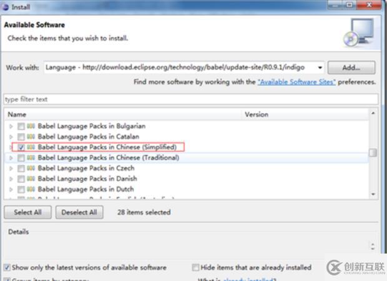Viewport: 387px width, 281px height.
Task: Click the Catalan language pack category icon
Action: point(31,137)
